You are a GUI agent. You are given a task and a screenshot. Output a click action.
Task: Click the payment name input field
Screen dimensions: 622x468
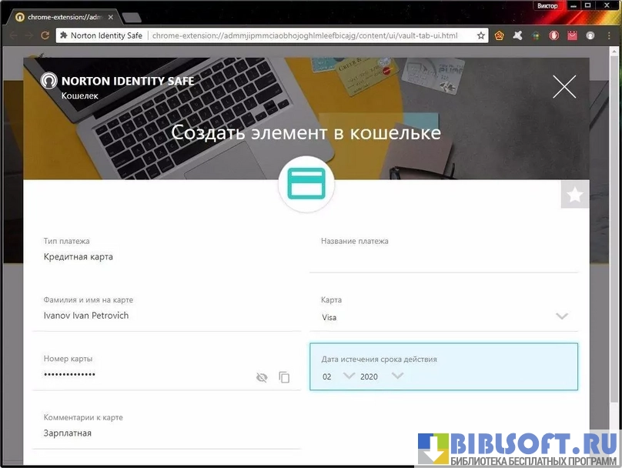[x=443, y=259]
